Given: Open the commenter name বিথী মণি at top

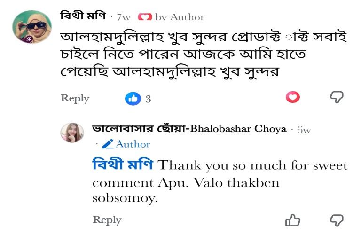Looking at the screenshot, I should point(83,16).
